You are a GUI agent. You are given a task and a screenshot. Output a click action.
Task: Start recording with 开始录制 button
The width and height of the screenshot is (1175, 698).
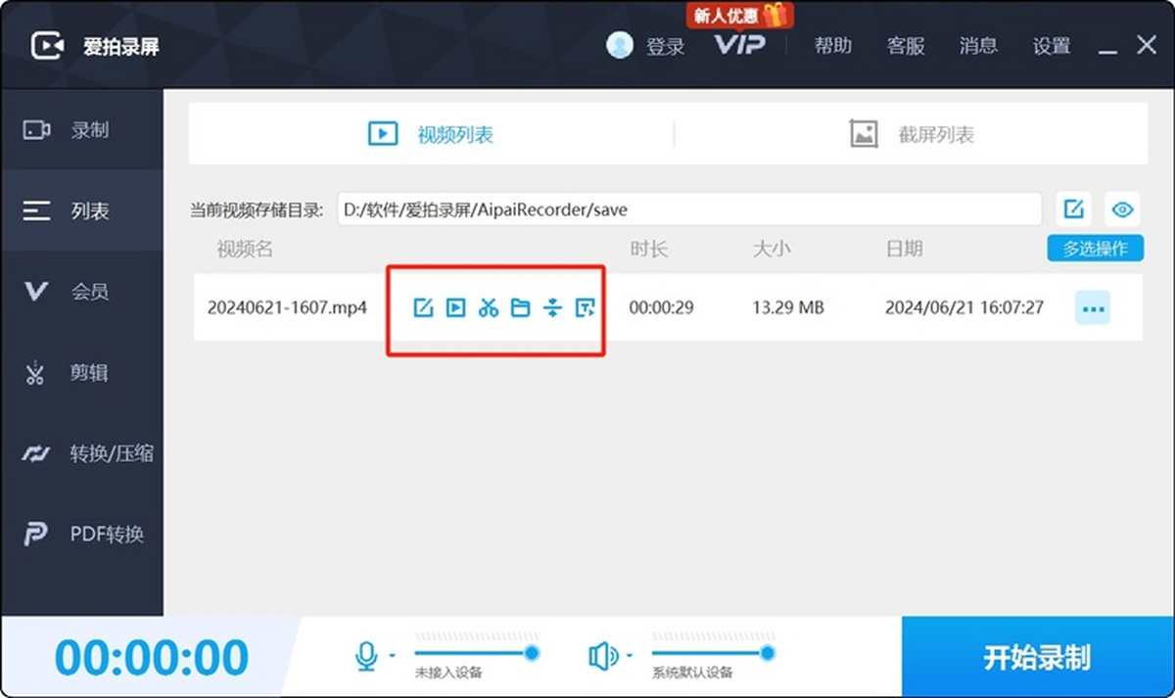tap(1037, 657)
